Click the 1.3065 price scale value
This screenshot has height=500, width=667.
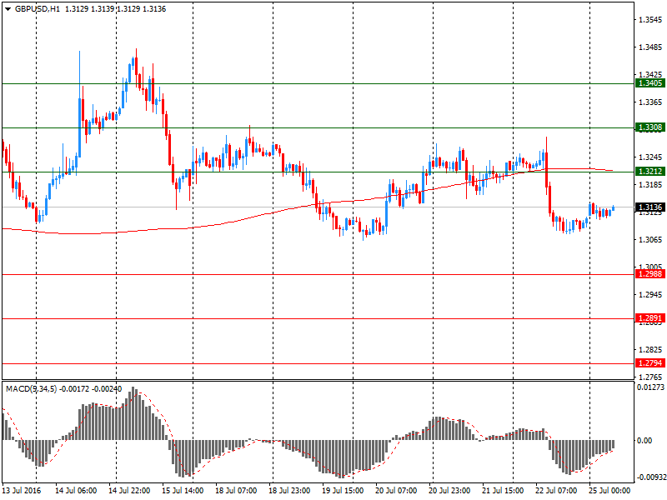click(x=650, y=240)
